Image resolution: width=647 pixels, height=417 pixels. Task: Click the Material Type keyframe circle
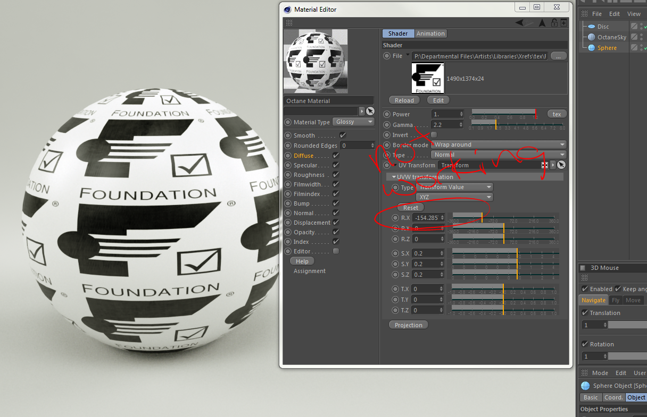click(288, 122)
